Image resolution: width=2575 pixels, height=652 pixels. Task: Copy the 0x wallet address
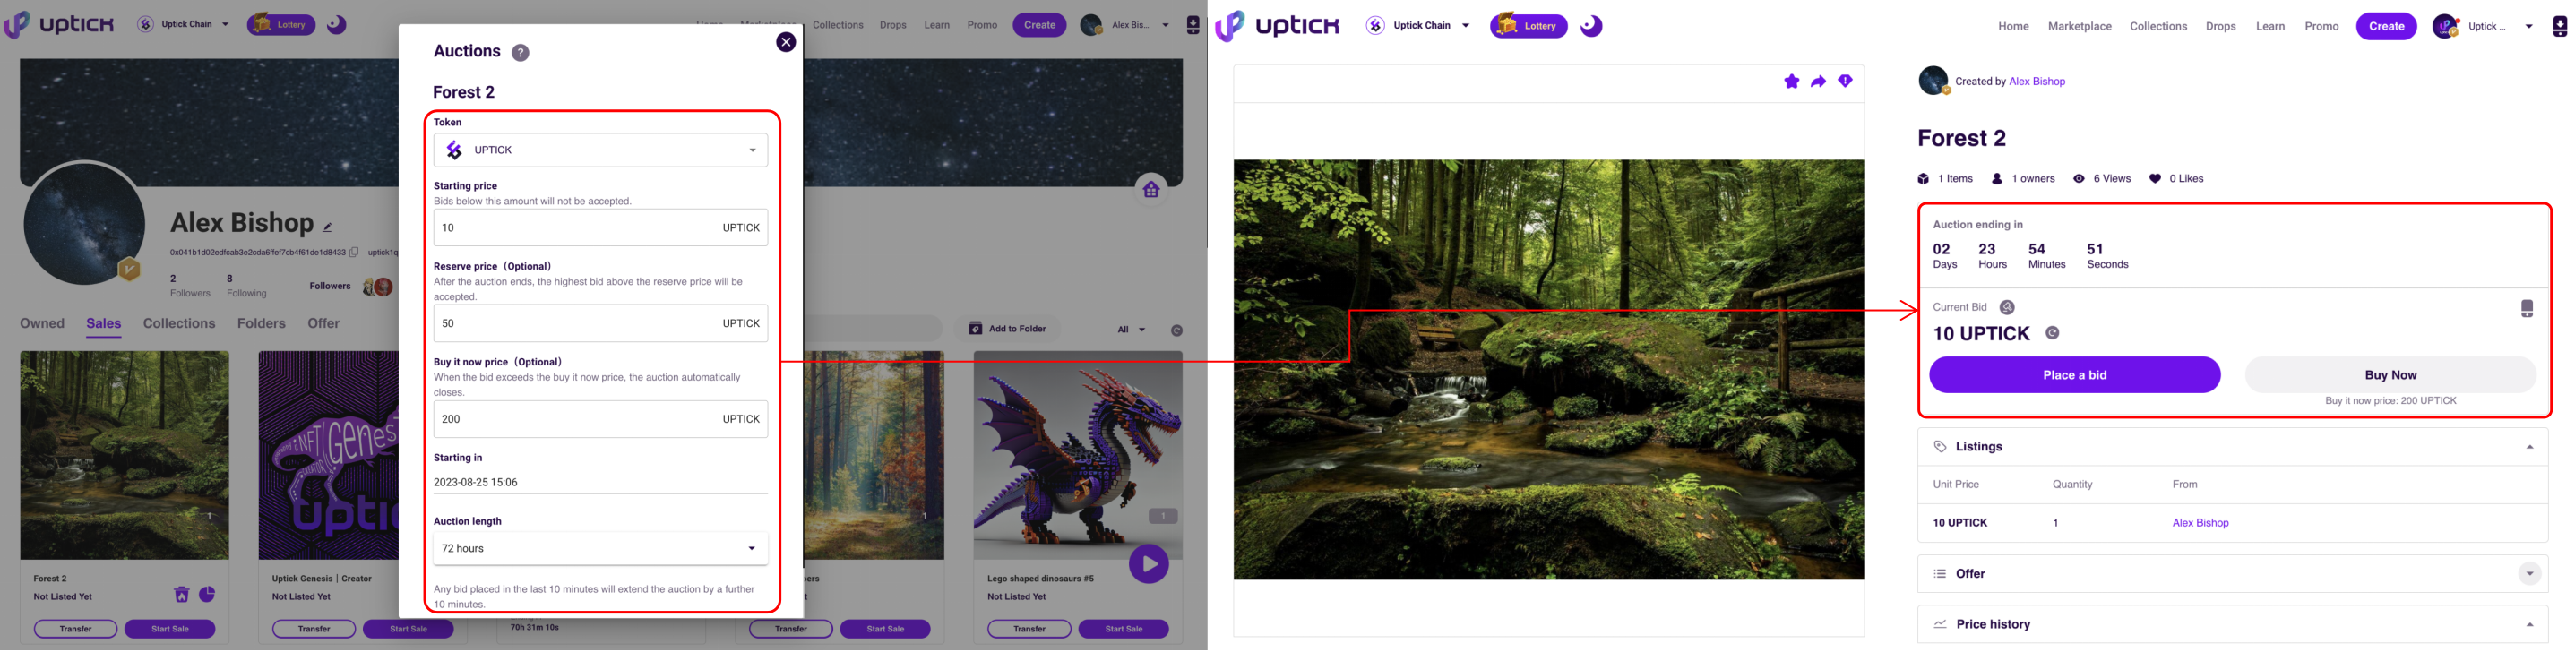pyautogui.click(x=354, y=253)
